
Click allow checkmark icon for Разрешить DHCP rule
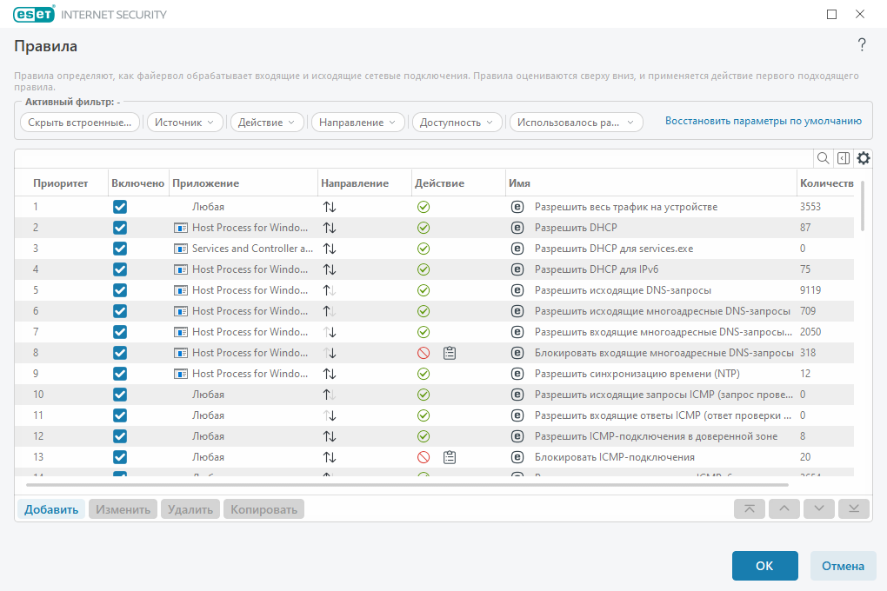pyautogui.click(x=423, y=228)
